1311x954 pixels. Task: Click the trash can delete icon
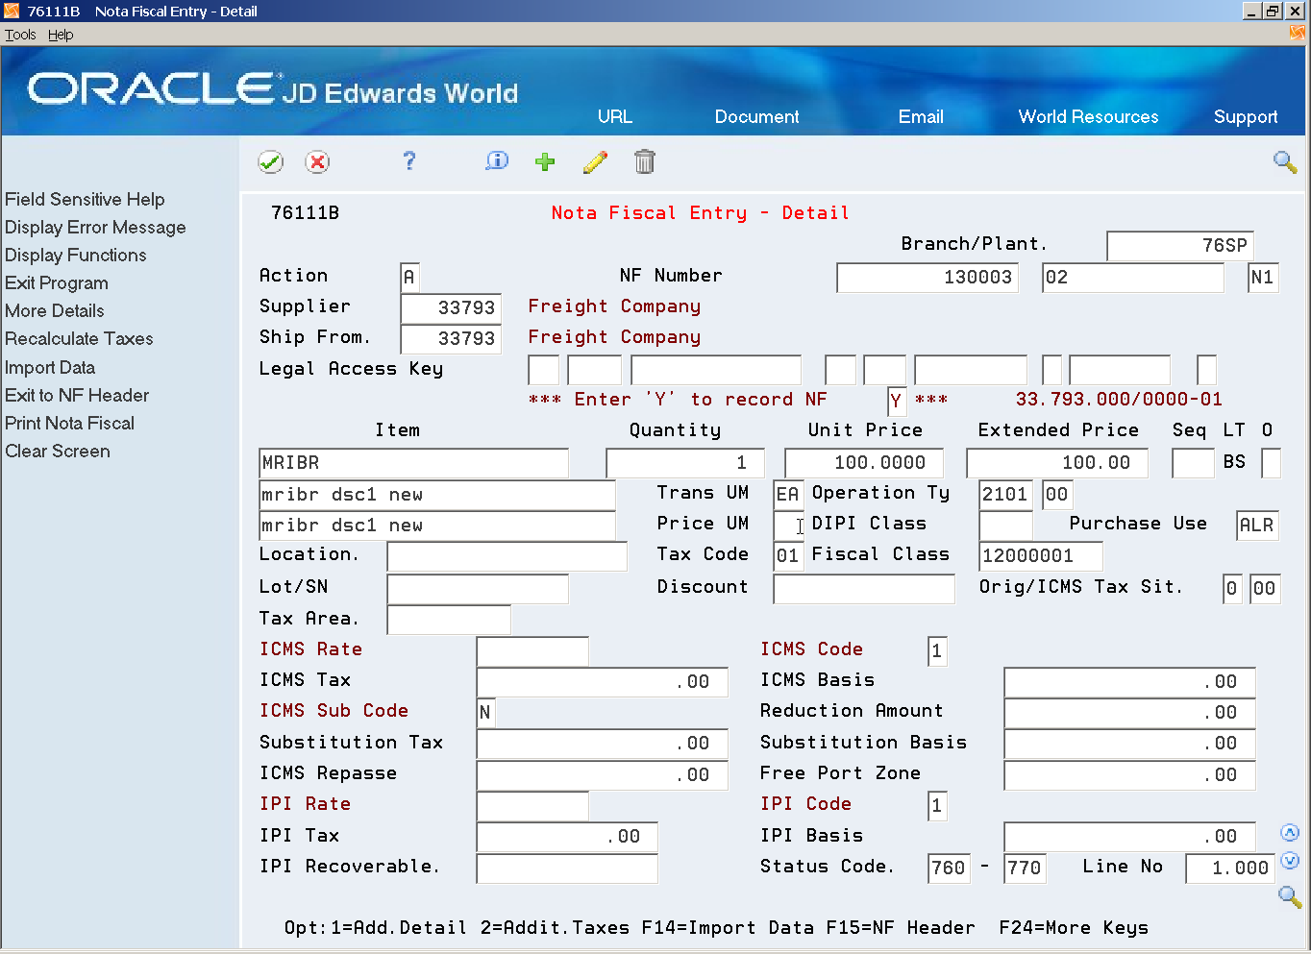[644, 162]
